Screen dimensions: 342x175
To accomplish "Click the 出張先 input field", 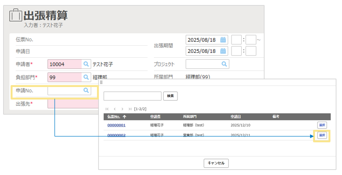I will pos(73,104).
